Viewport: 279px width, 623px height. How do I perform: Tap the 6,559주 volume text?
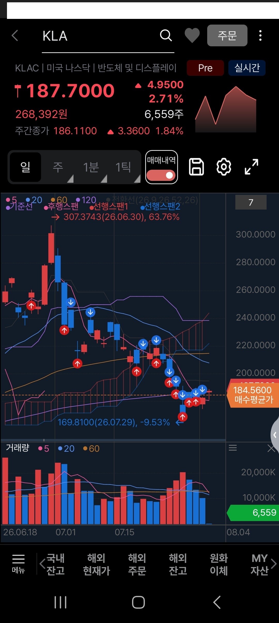(x=164, y=114)
